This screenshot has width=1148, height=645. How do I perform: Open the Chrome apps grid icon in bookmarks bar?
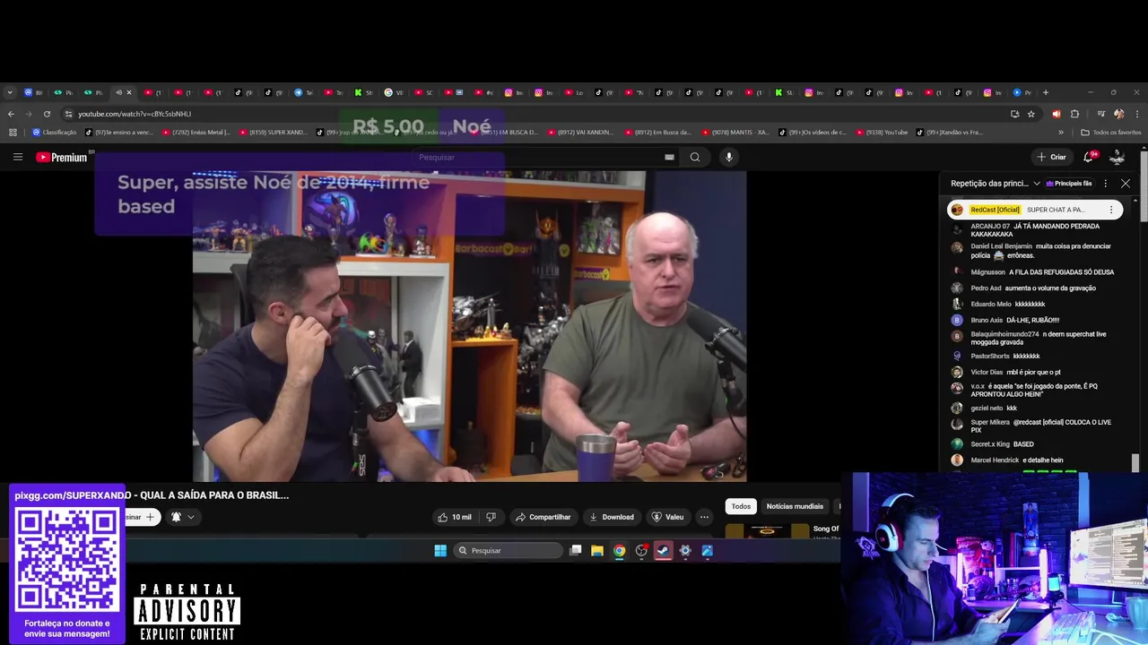pos(13,133)
